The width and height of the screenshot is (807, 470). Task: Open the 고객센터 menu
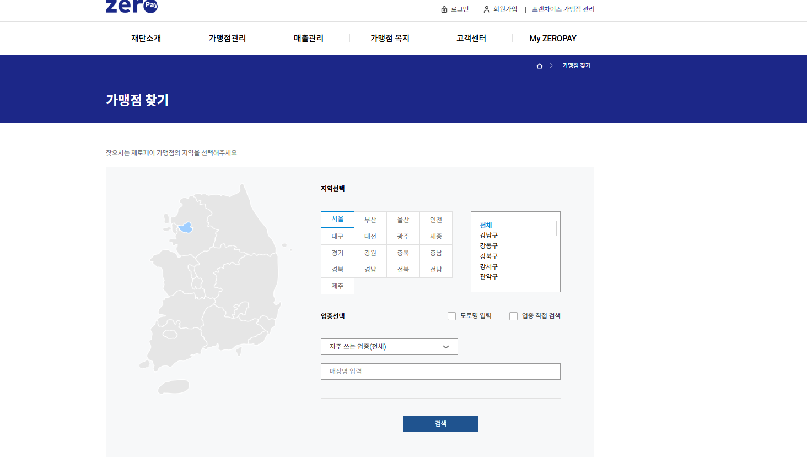(471, 39)
